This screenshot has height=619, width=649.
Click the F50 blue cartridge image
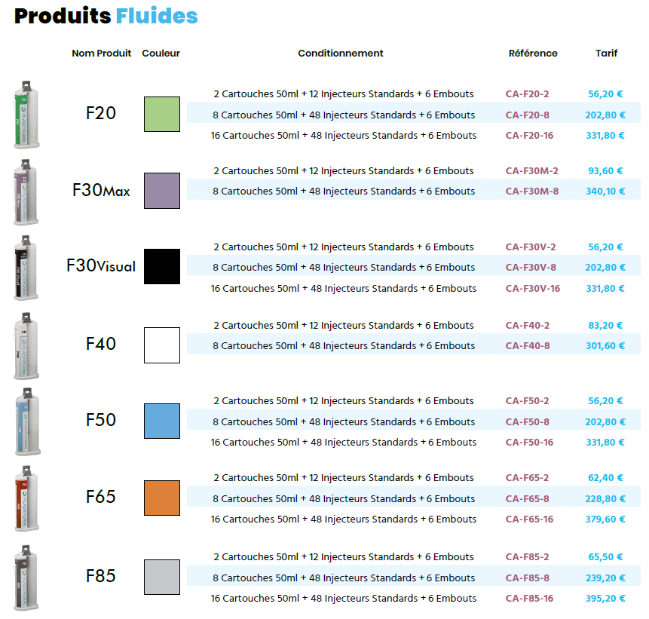pyautogui.click(x=27, y=421)
